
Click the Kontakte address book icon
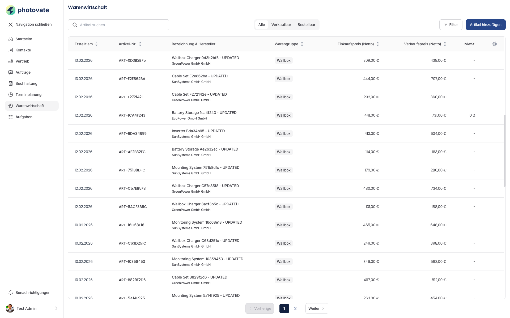pyautogui.click(x=11, y=50)
